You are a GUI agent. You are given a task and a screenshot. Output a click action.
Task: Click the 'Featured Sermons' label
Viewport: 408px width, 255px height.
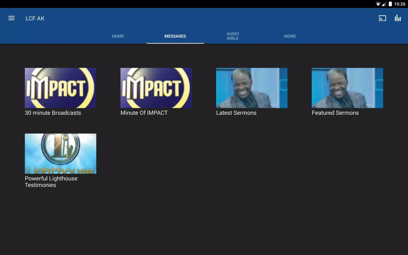click(335, 113)
